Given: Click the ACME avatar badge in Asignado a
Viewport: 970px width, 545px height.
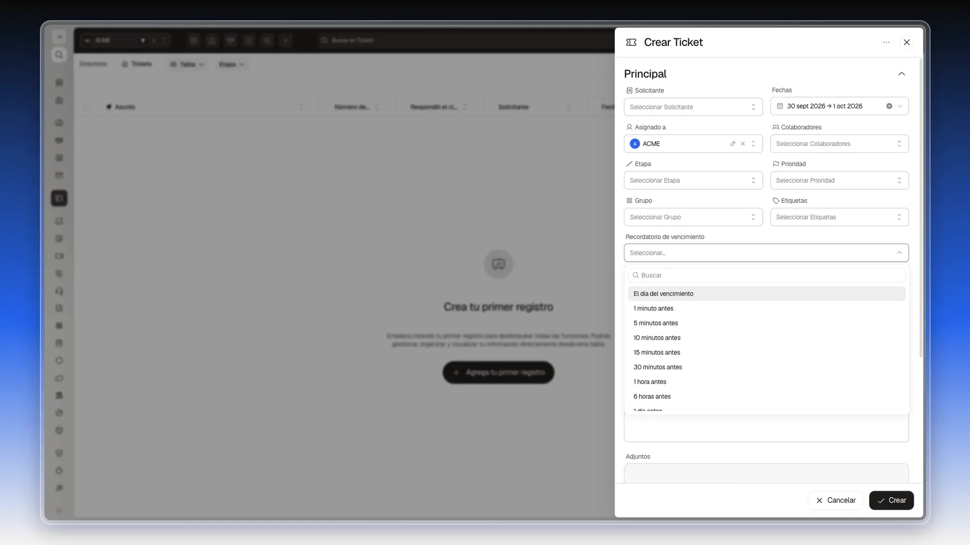Looking at the screenshot, I should 635,144.
